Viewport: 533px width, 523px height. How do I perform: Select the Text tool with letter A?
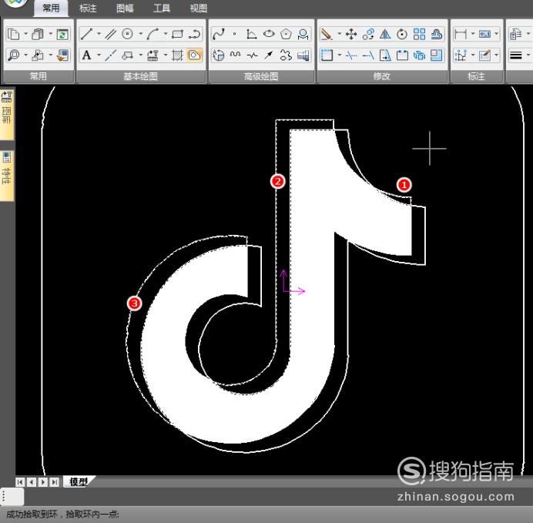click(x=86, y=55)
